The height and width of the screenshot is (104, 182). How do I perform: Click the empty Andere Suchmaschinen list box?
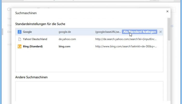tap(89, 91)
